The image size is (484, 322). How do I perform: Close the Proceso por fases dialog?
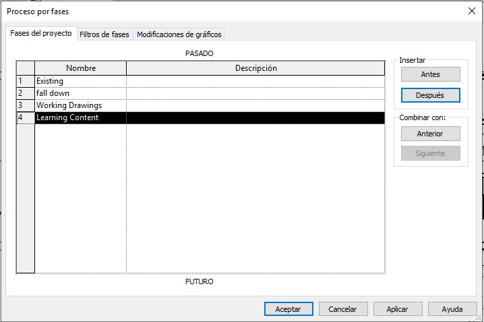click(x=471, y=11)
